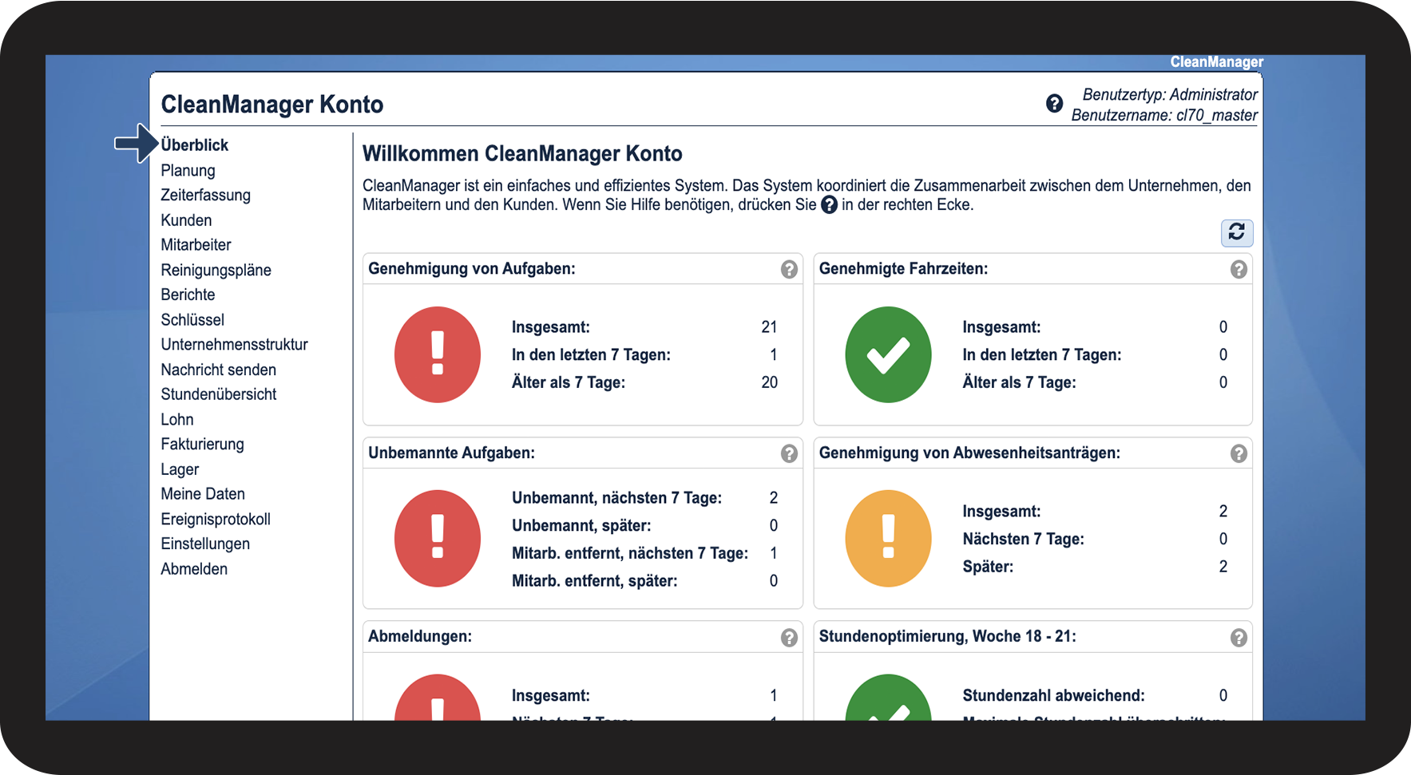Screen dimensions: 1411x775
Task: Select Überblick in the sidebar
Action: [x=194, y=144]
